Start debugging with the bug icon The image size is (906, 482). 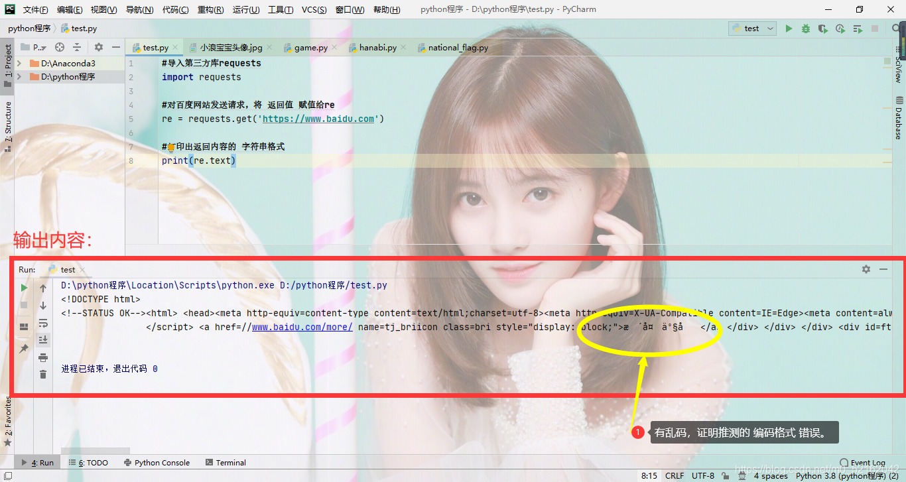point(806,29)
